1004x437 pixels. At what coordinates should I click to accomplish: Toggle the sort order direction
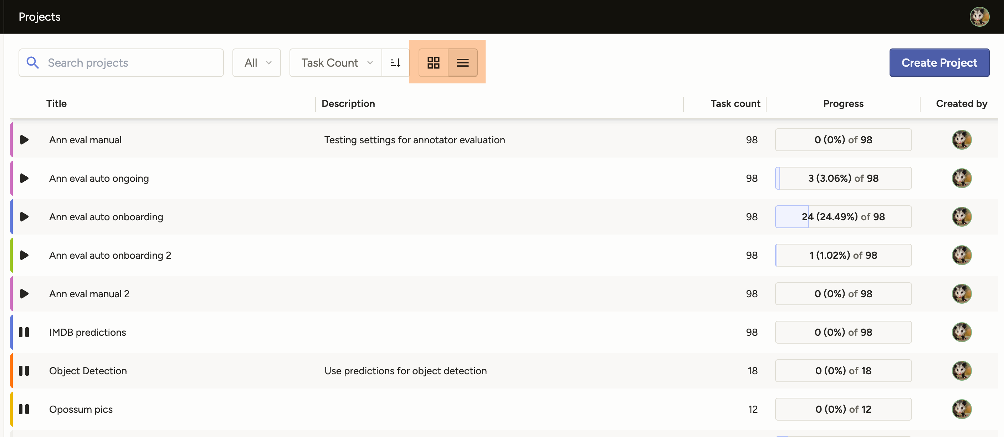[395, 62]
